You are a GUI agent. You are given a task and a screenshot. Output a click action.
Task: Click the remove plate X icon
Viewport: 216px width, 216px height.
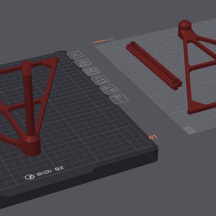(x=75, y=55)
